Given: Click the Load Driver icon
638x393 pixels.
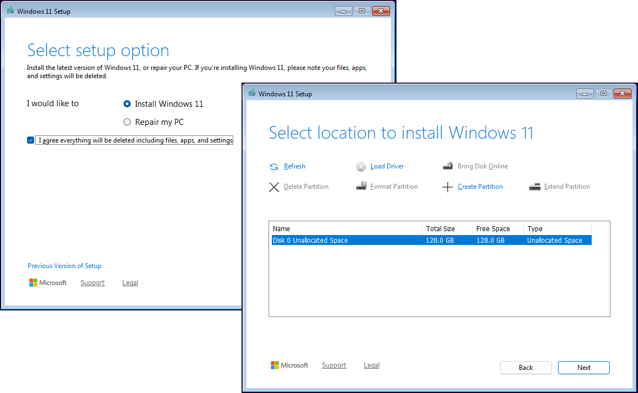Looking at the screenshot, I should (x=361, y=166).
